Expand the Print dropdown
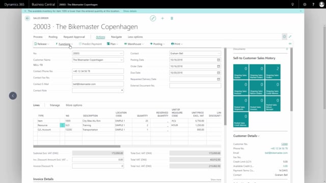The height and width of the screenshot is (183, 326). pos(177,44)
